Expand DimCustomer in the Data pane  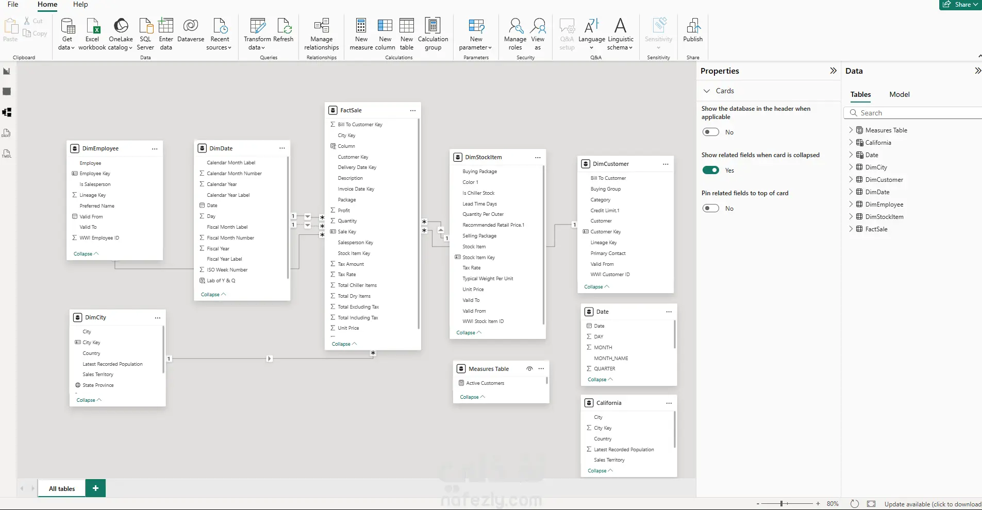pos(851,179)
